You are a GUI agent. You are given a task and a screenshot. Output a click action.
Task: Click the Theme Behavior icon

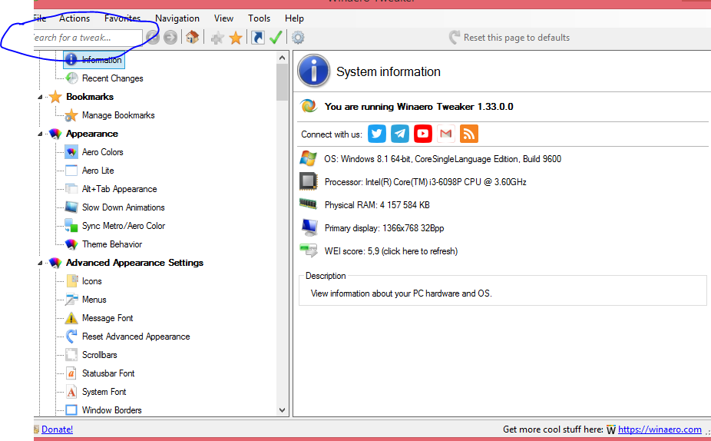[71, 244]
